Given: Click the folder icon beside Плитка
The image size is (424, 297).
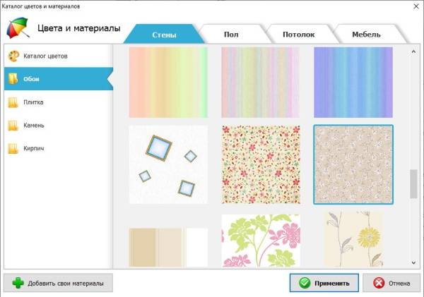Looking at the screenshot, I should 13,102.
